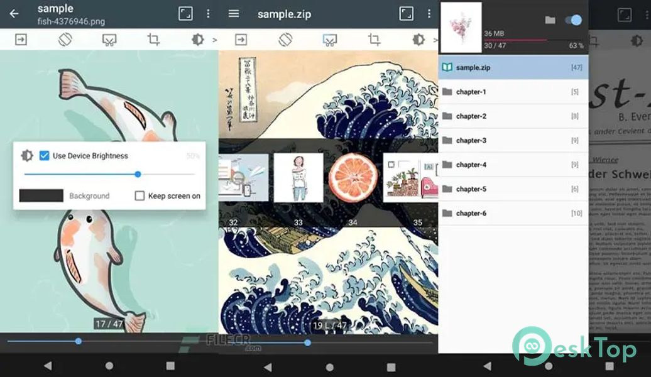
Task: Tap Android back button under fish screen
Action: 48,366
